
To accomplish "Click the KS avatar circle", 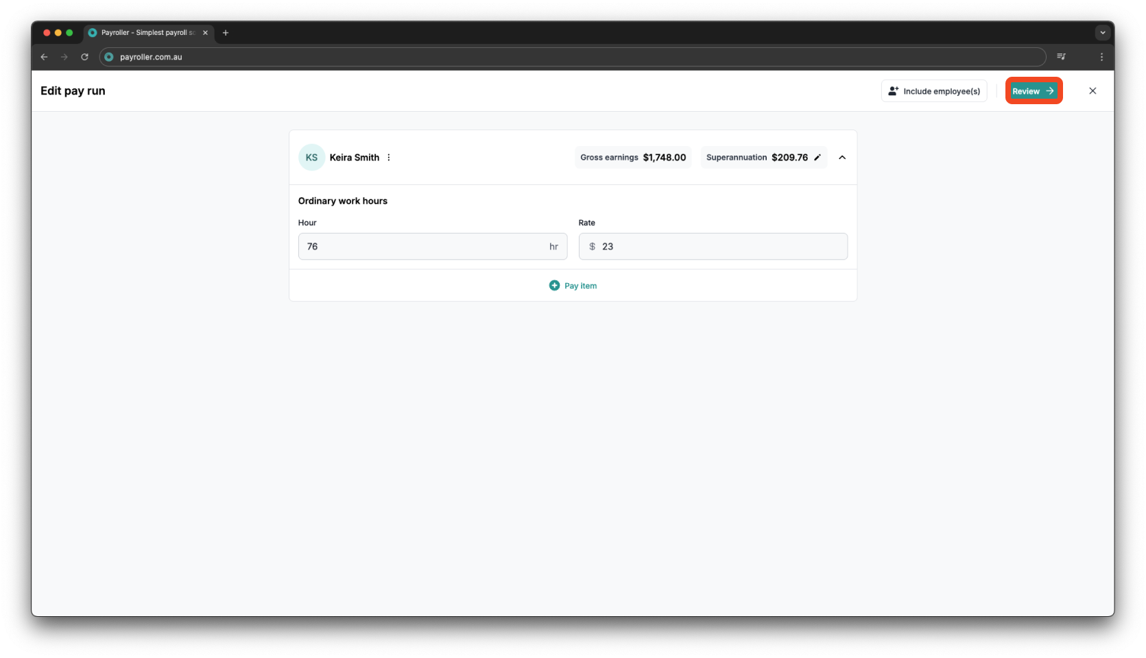I will [x=311, y=157].
